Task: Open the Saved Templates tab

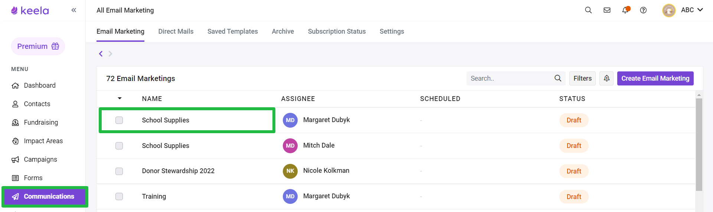Action: pos(233,31)
